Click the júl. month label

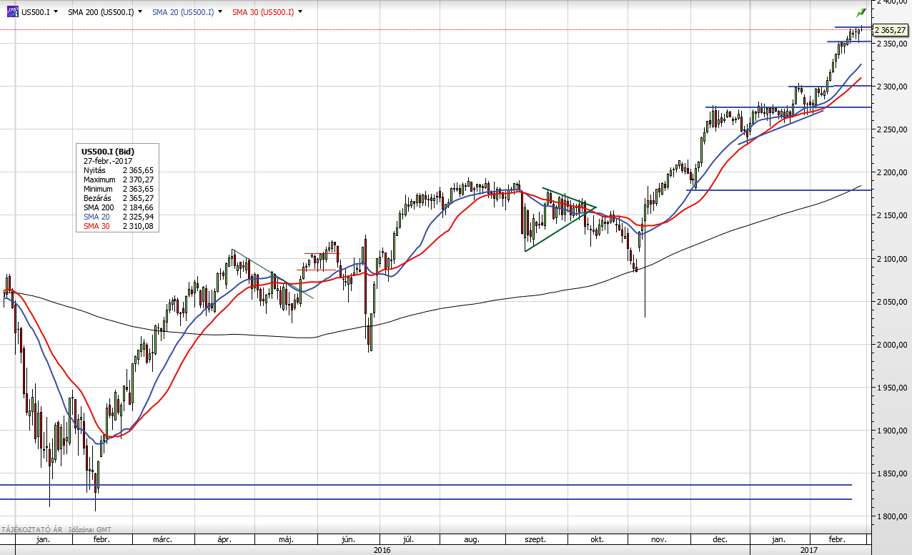410,539
